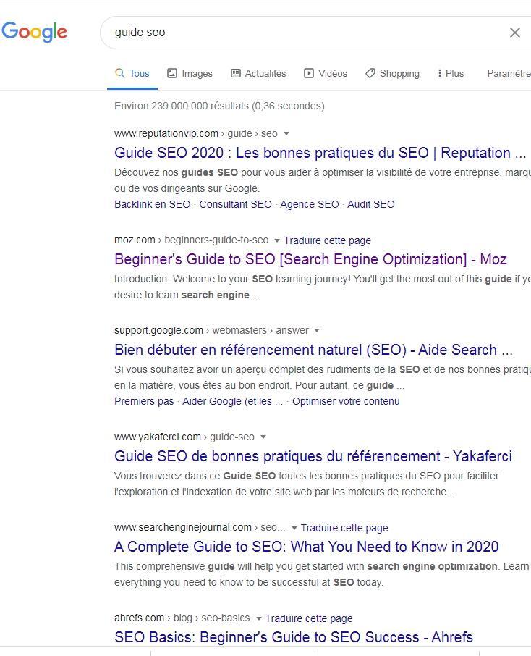This screenshot has height=656, width=531.
Task: Open the dropdown arrow next to moz.com
Action: (277, 240)
